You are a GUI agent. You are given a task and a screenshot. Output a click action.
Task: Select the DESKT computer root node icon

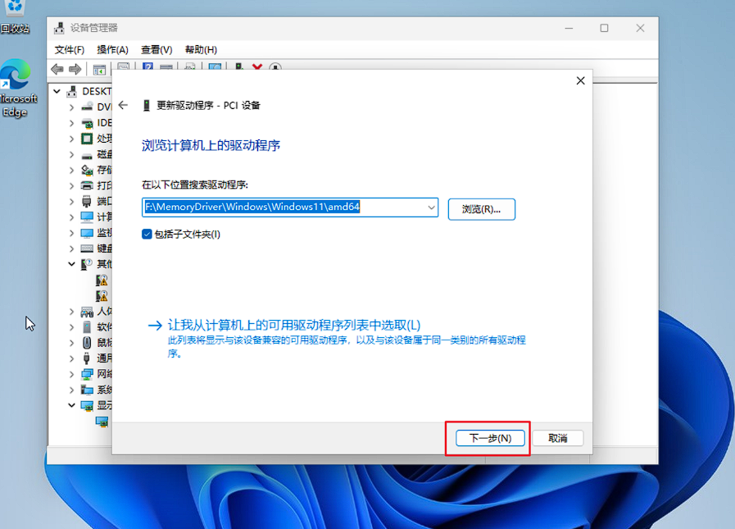(x=72, y=91)
